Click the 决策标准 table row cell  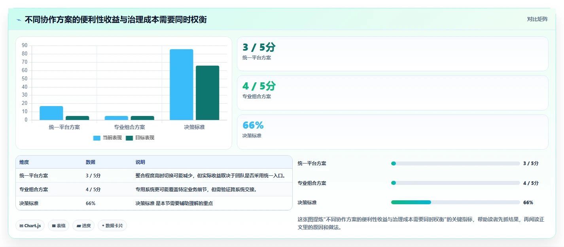tap(29, 203)
